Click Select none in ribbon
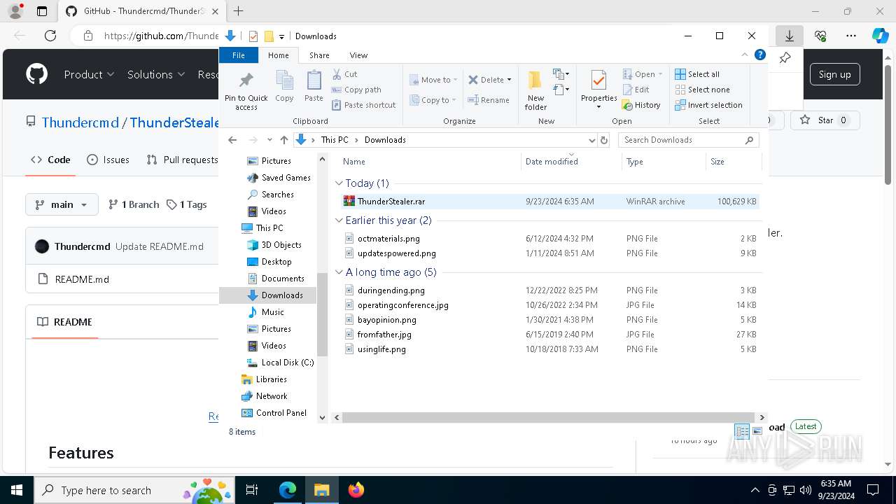 702,90
